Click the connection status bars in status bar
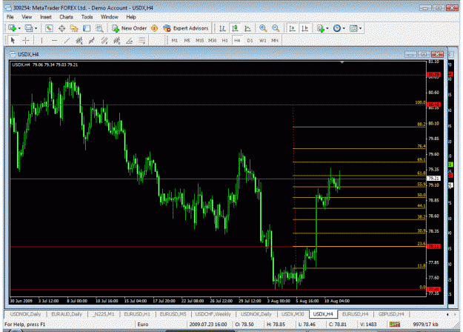This screenshot has height=332, width=463. pos(395,325)
